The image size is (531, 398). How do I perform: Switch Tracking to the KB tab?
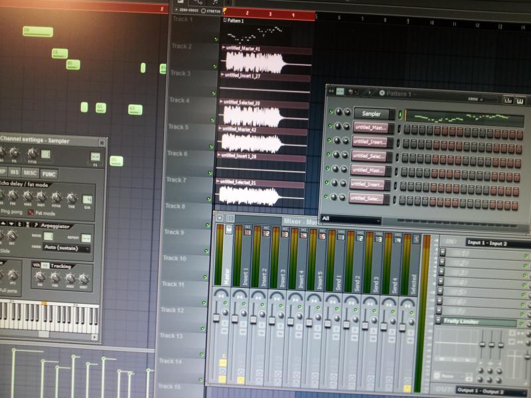tap(45, 265)
